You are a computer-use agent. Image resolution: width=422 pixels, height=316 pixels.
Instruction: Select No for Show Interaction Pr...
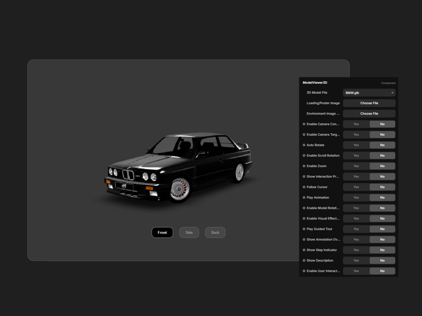tap(382, 176)
